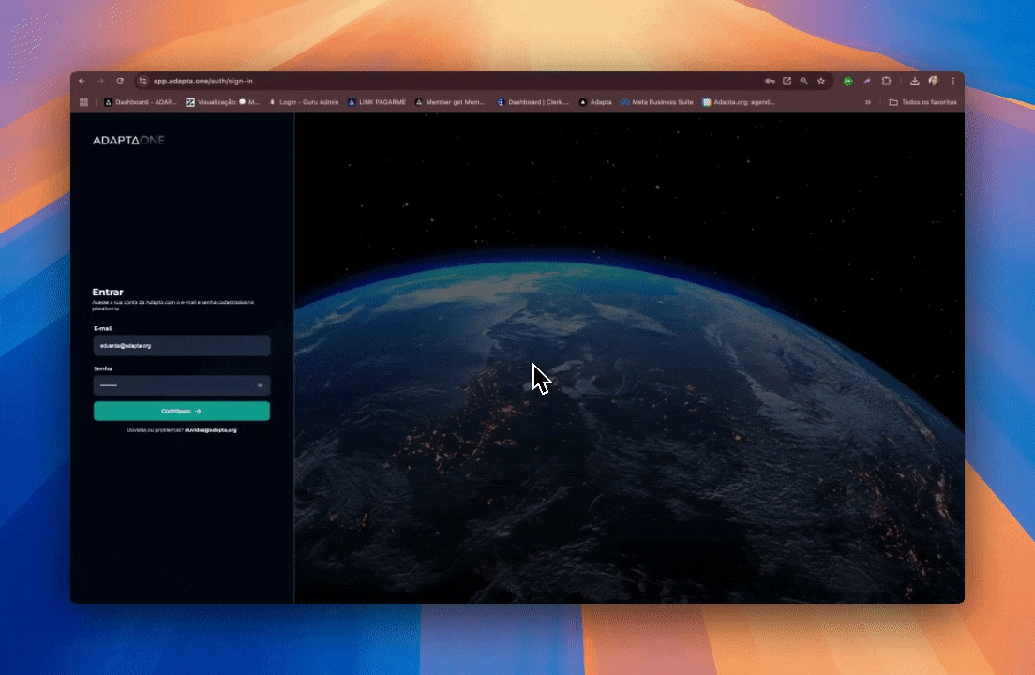Click the Adapta One logo
1035x675 pixels.
coord(128,141)
